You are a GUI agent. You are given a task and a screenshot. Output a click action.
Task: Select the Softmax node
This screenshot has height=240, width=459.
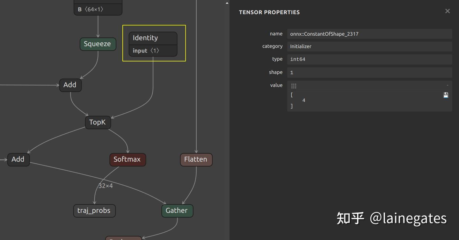(127, 159)
